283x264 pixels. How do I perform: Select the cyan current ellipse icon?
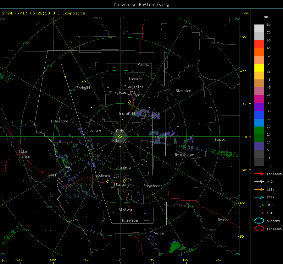click(259, 221)
